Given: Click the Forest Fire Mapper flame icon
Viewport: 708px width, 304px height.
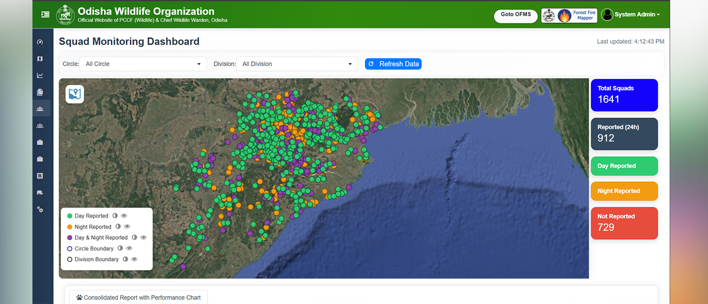Looking at the screenshot, I should [564, 16].
